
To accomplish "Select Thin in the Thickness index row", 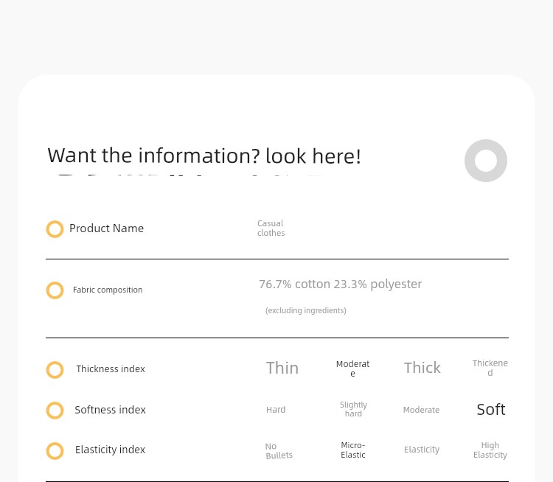I will pos(282,368).
